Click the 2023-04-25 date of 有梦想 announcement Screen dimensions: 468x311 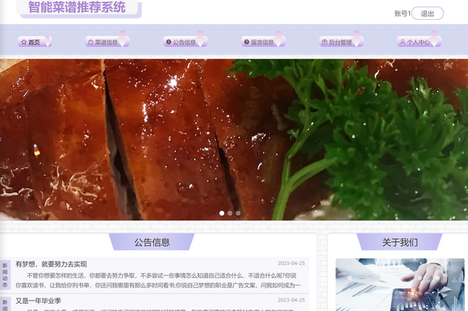pyautogui.click(x=291, y=263)
